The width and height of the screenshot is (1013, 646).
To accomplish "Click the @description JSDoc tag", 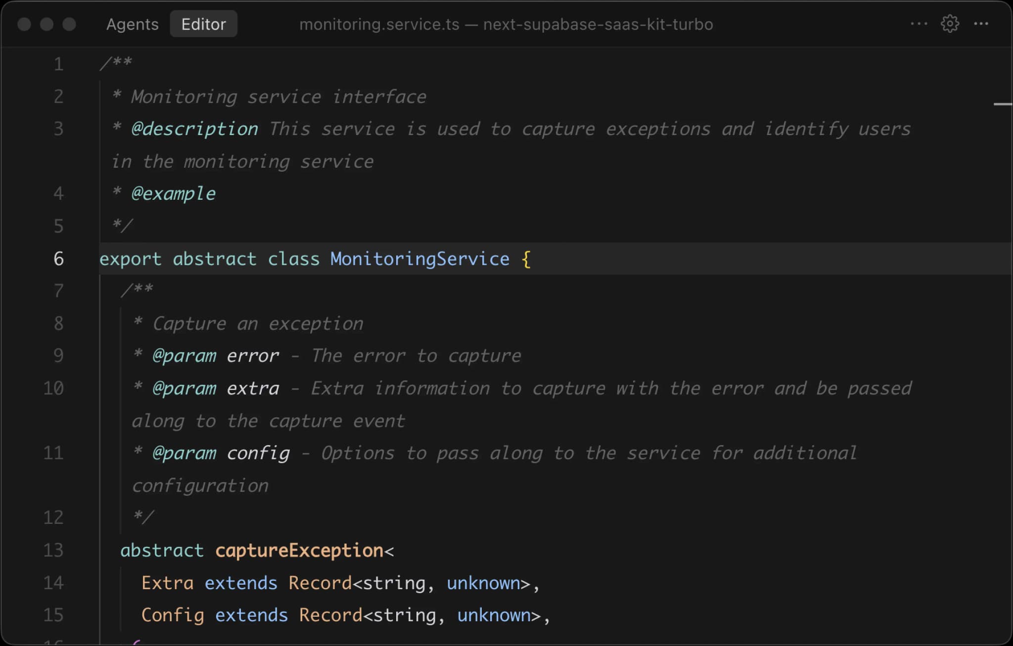I will tap(194, 129).
